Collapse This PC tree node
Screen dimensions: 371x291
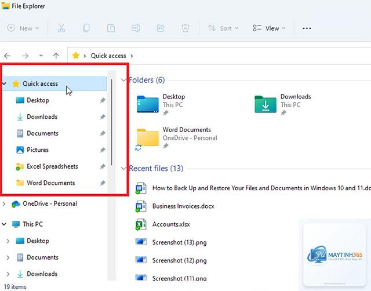tap(4, 224)
